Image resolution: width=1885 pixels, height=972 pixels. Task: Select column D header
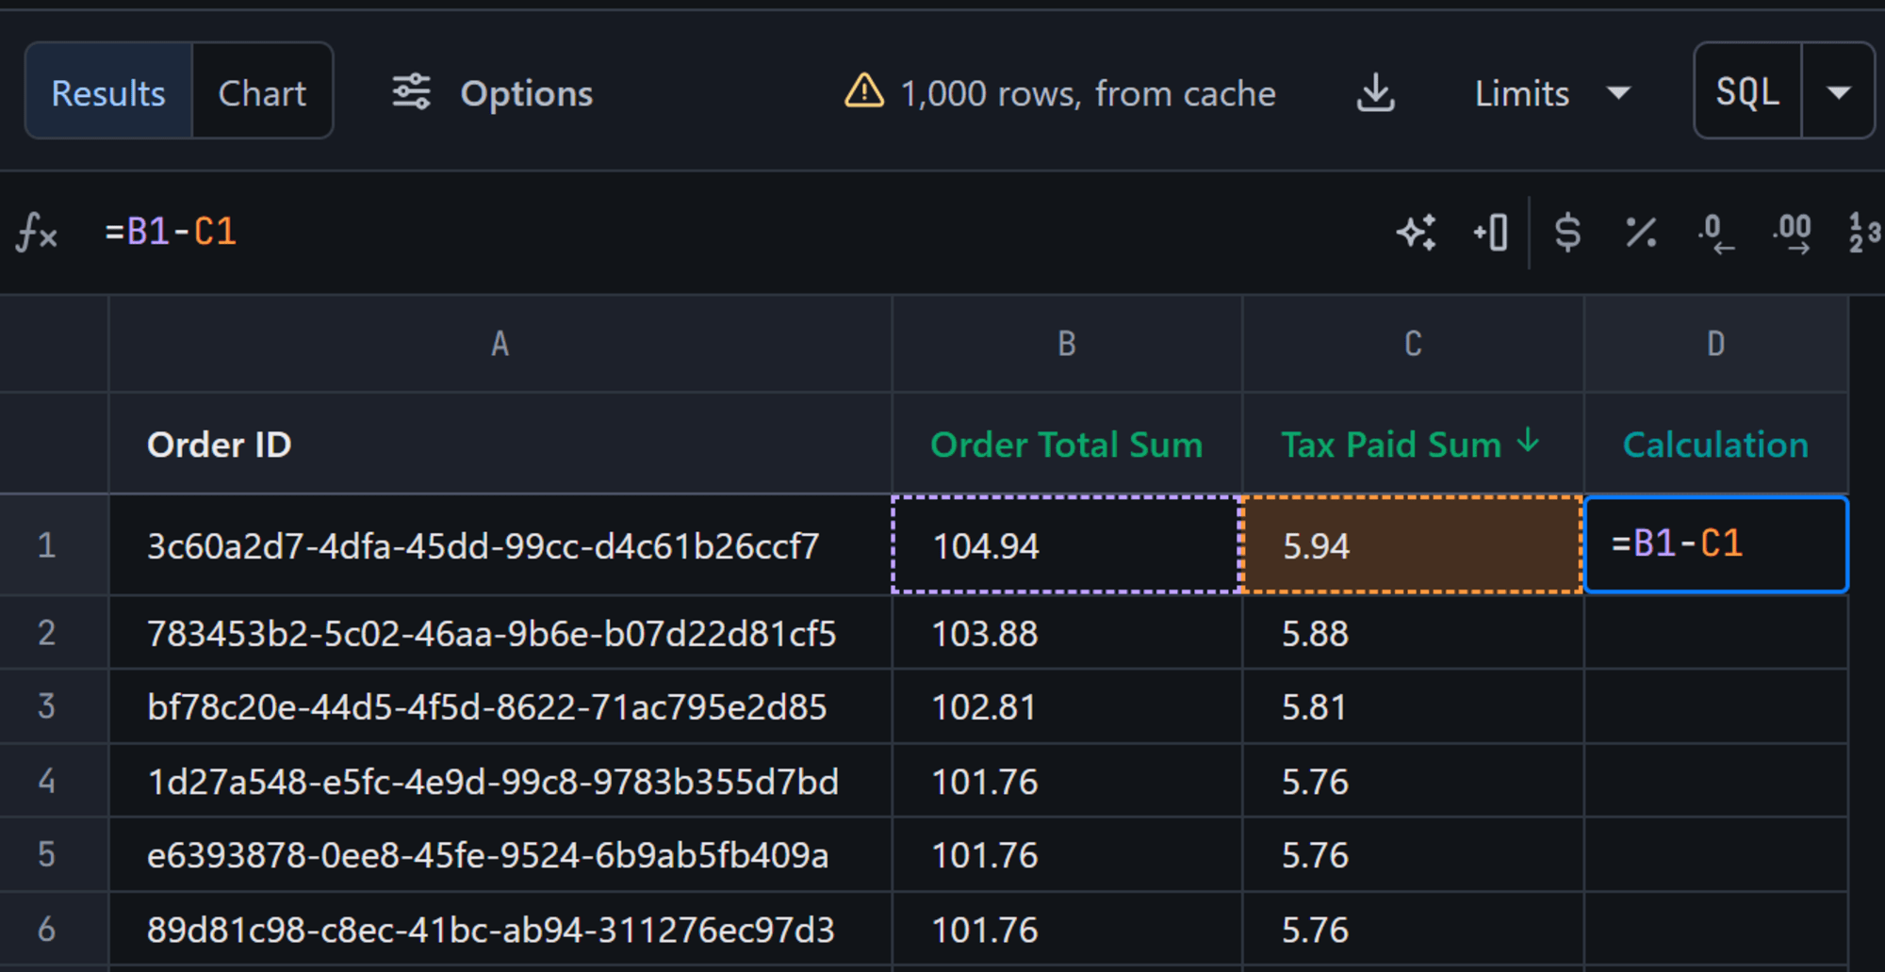pyautogui.click(x=1716, y=344)
